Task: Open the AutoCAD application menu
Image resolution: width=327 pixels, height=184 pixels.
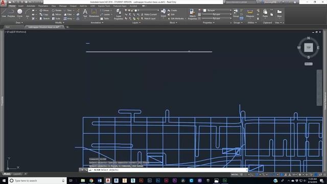Action: tap(3, 3)
